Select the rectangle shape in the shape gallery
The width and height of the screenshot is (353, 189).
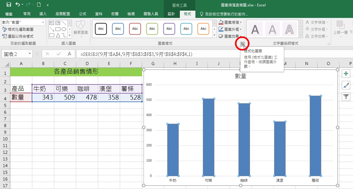point(58,29)
